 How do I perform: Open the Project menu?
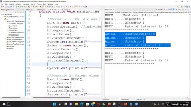(x=39, y=4)
